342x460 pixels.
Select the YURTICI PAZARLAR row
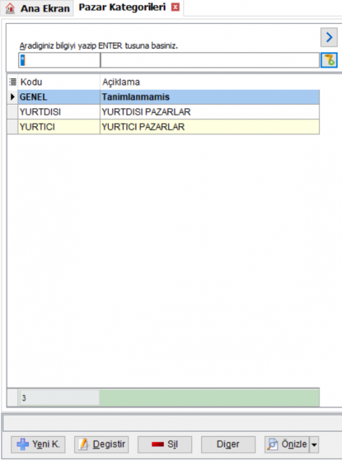coord(169,127)
